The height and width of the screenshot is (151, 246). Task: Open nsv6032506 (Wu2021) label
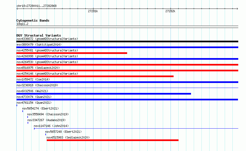(x=32, y=91)
